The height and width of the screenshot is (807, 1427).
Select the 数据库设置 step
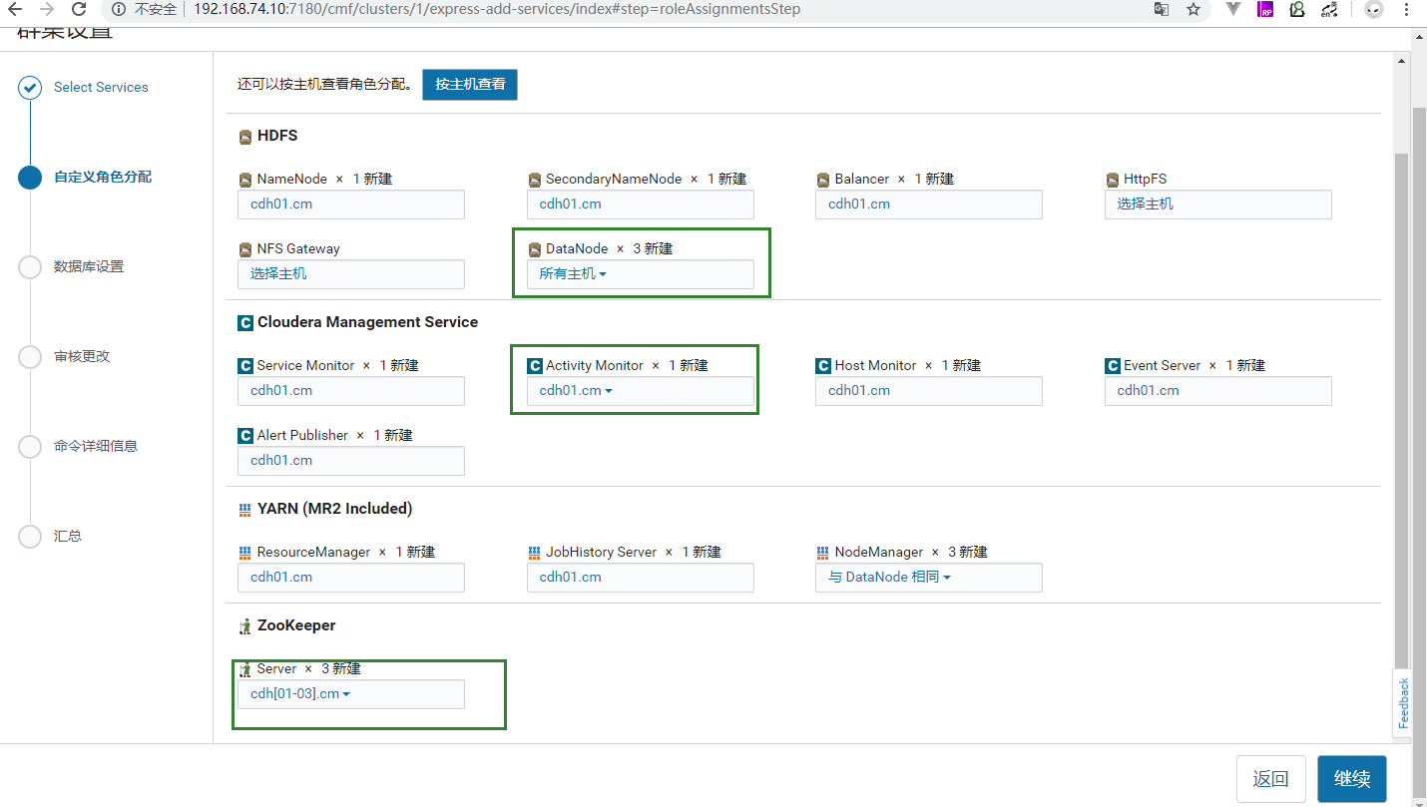point(89,267)
